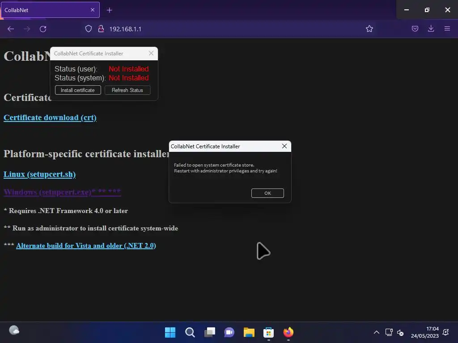The height and width of the screenshot is (343, 458).
Task: Click the 'Failed to open system certificate store.' text
Action: [214, 165]
